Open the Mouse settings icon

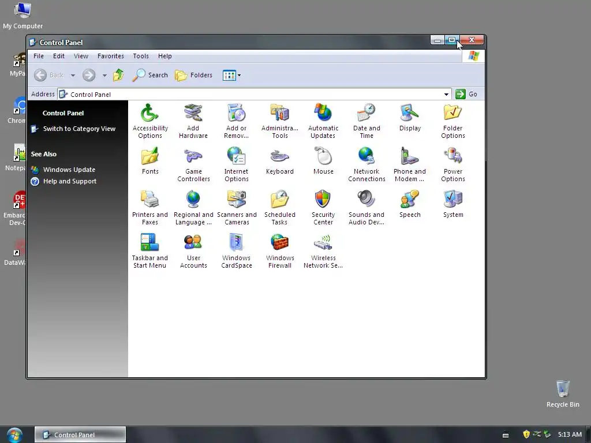tap(323, 161)
